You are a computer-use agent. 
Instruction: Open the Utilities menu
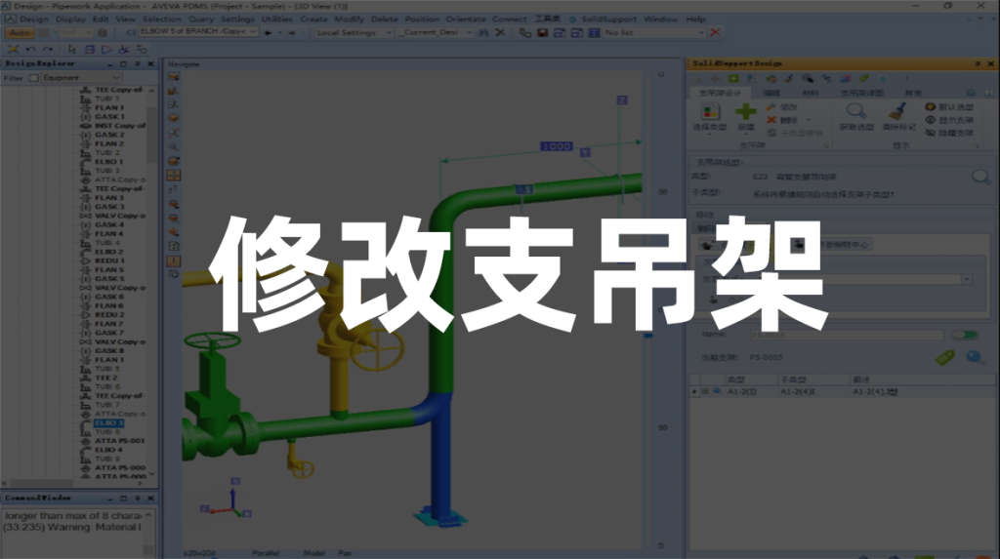click(x=277, y=20)
